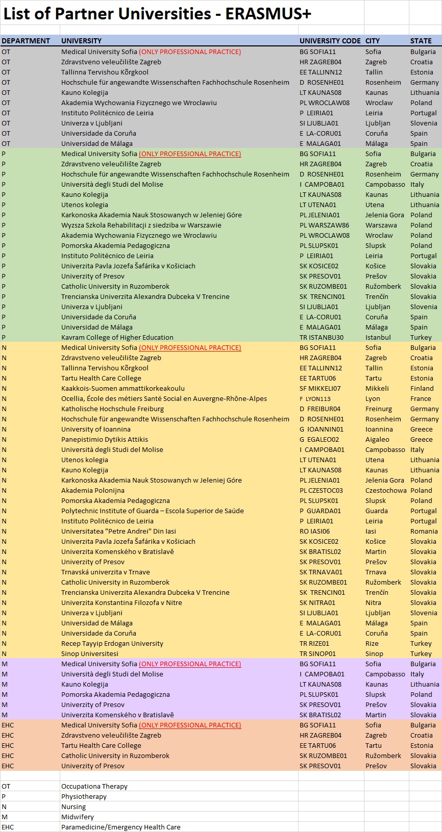Click 'Katholische Hochschule Freiburg' cell

click(113, 409)
